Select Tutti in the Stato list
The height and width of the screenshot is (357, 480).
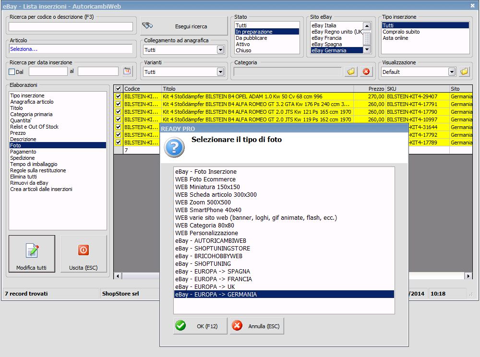(267, 25)
